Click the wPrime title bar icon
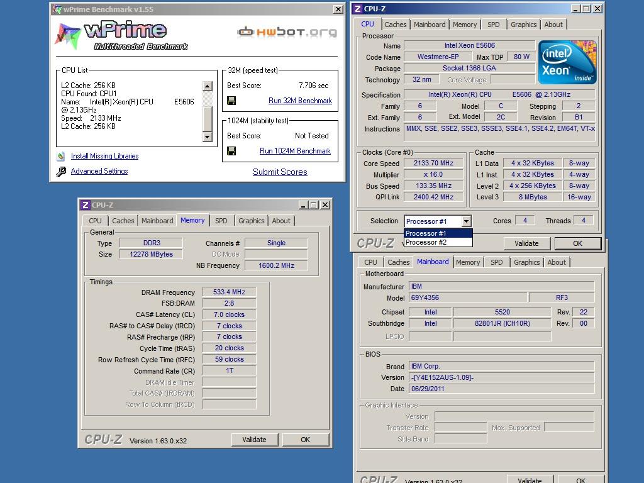 tap(57, 9)
